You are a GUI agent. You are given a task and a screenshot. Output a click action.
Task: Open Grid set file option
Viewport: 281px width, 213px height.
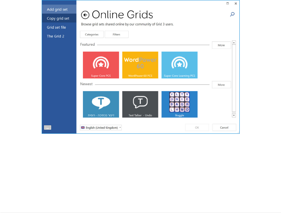pyautogui.click(x=59, y=27)
